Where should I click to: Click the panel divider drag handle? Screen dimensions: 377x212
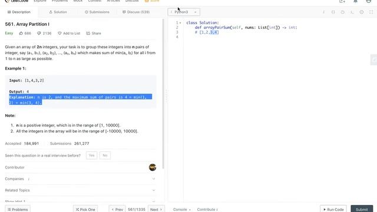(x=166, y=96)
